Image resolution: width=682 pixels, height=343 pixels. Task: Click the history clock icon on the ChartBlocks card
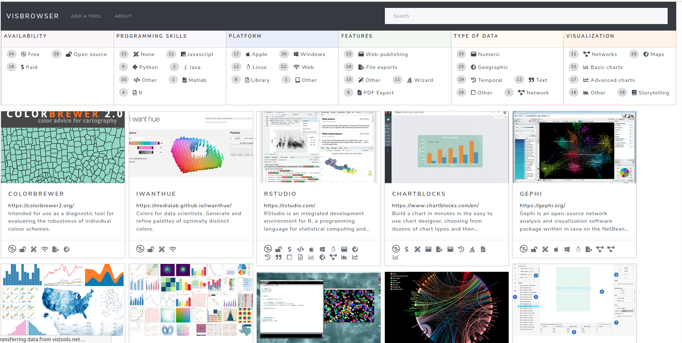tap(461, 249)
